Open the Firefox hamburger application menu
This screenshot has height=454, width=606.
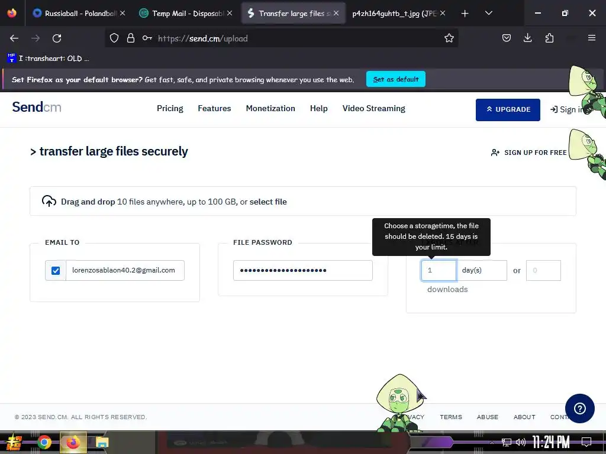[591, 38]
